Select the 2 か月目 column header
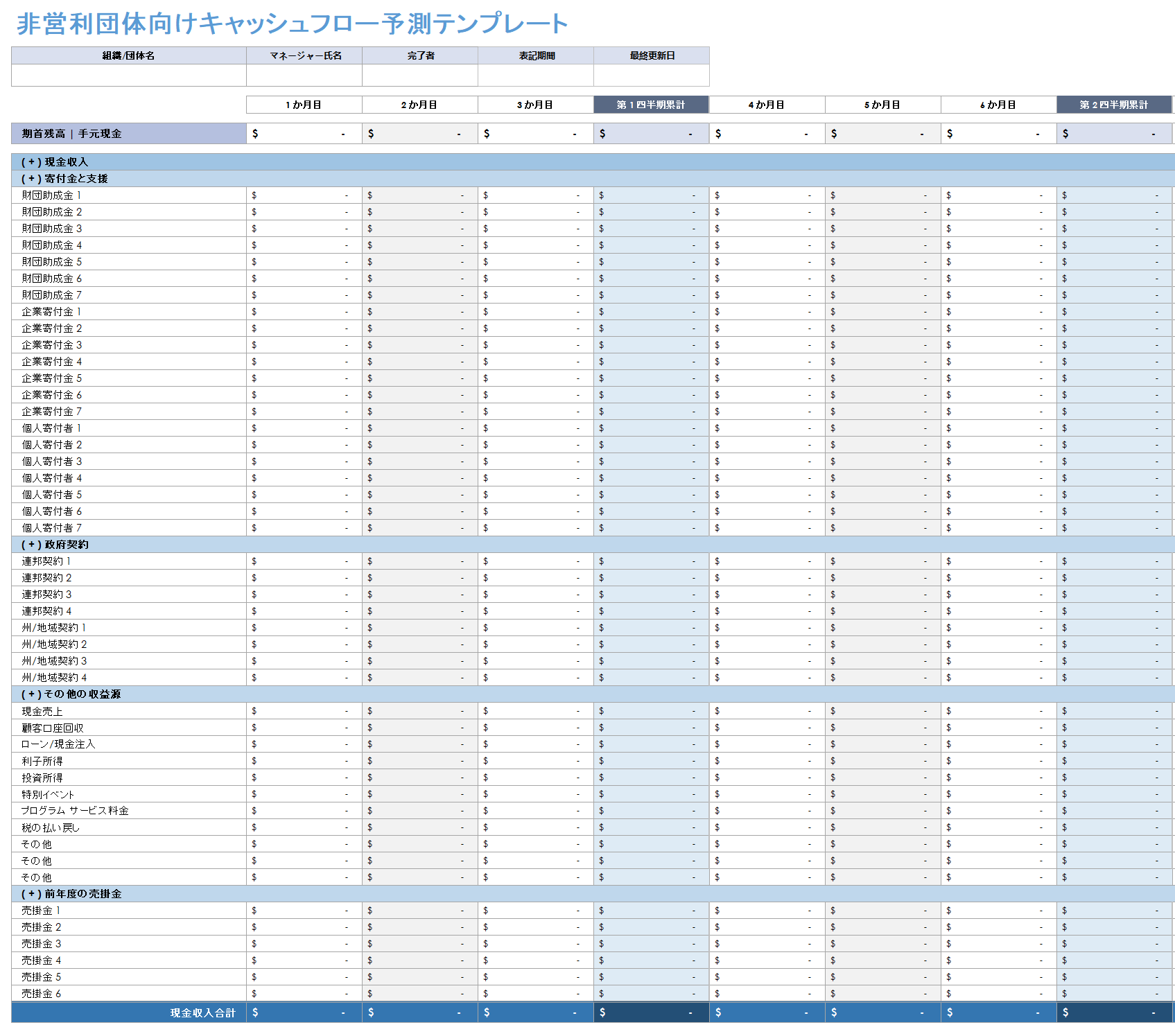 pyautogui.click(x=420, y=105)
